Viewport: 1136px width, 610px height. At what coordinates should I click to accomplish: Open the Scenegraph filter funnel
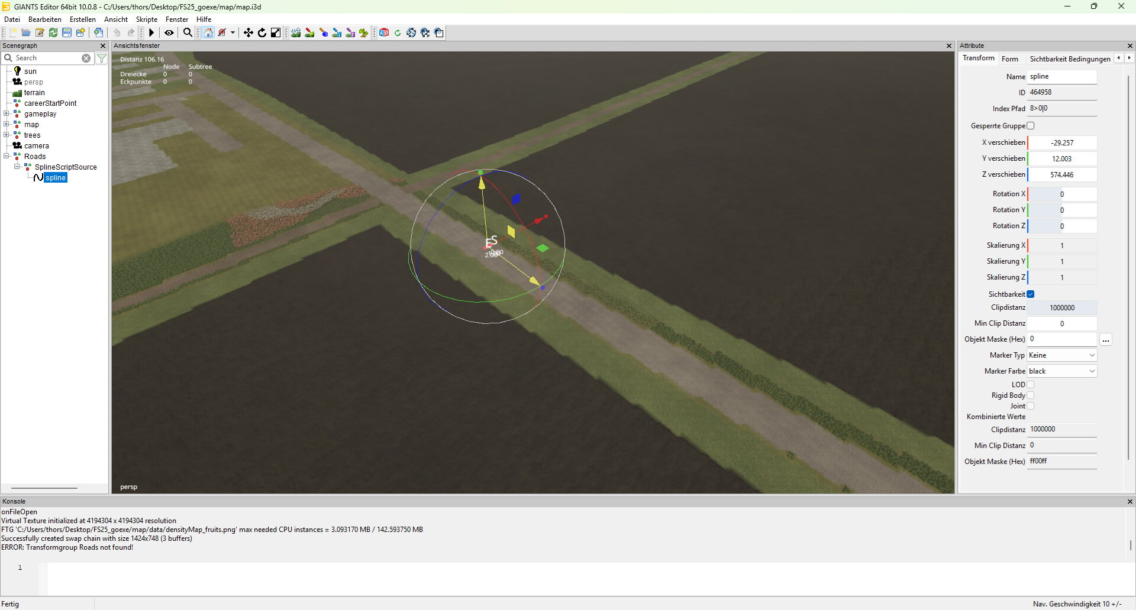[102, 59]
